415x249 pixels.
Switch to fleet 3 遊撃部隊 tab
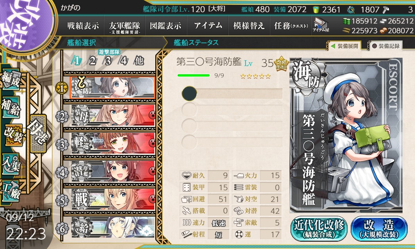pyautogui.click(x=108, y=61)
